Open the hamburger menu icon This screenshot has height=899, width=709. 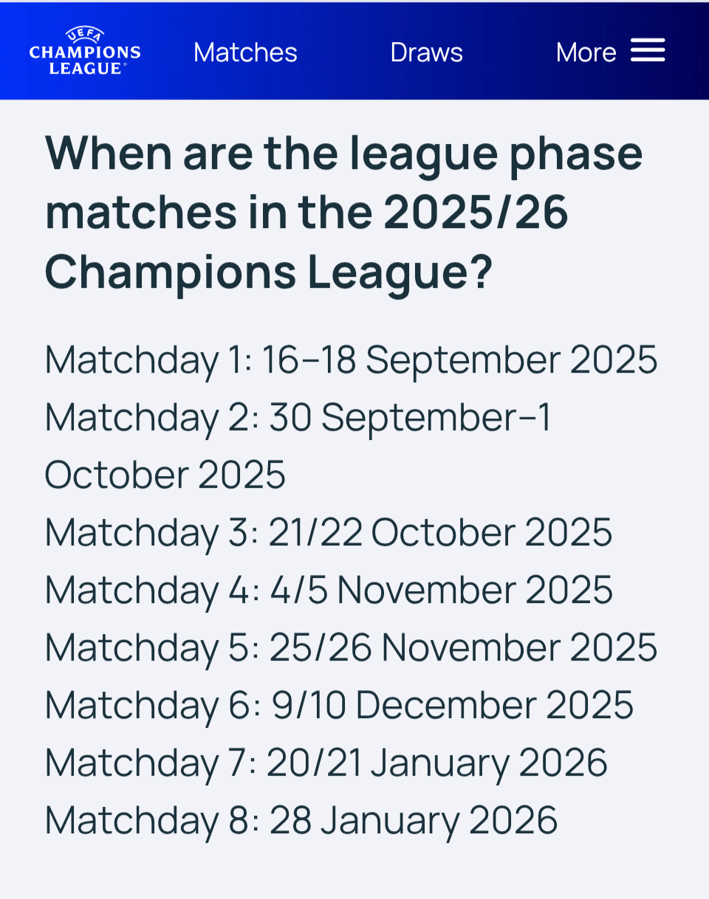(x=648, y=51)
